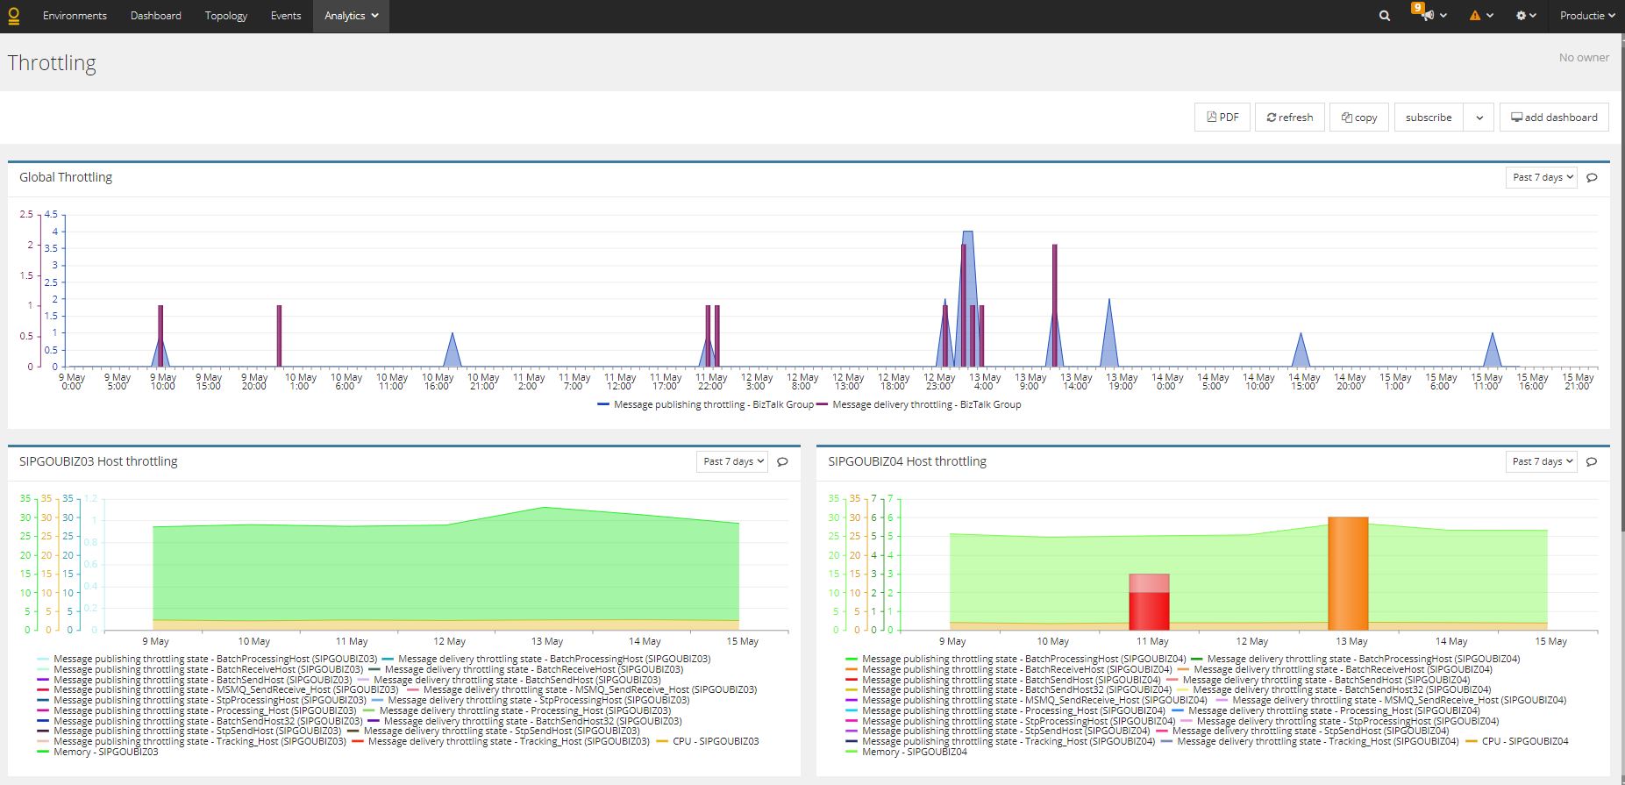
Task: Toggle publishing throttling state BatchSendHost (SIPGOUBIZ04) series
Action: (x=1003, y=680)
